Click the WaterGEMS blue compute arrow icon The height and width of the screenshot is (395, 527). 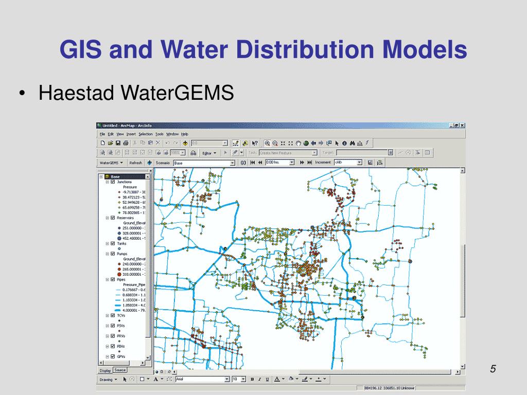150,163
